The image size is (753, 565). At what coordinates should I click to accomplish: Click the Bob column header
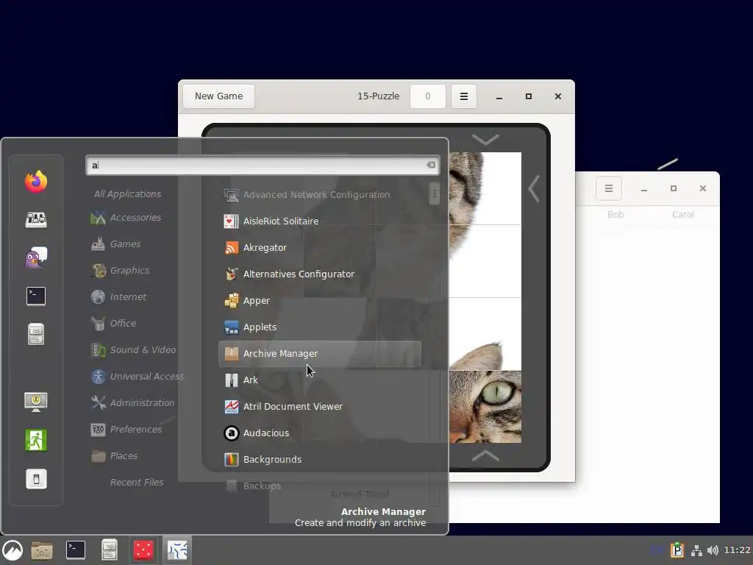pyautogui.click(x=615, y=214)
